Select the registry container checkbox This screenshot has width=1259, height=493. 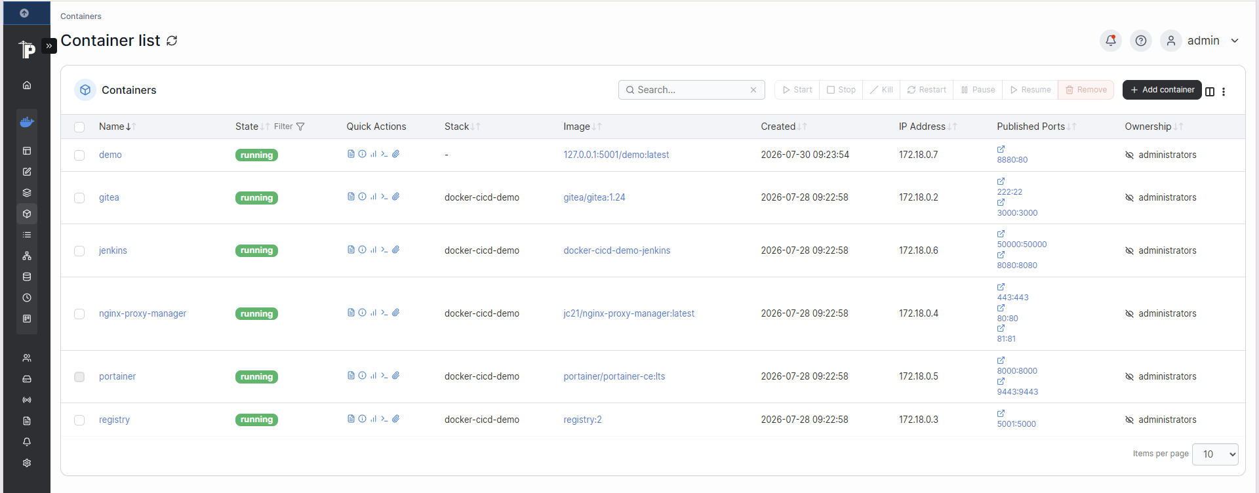coord(79,420)
